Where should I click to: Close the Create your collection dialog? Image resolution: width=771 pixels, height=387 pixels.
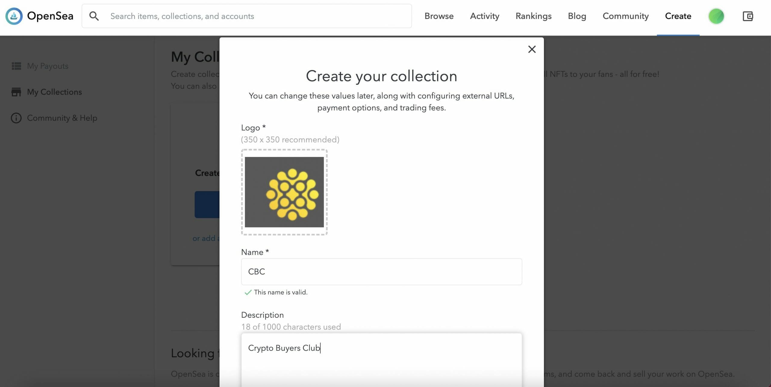[532, 49]
